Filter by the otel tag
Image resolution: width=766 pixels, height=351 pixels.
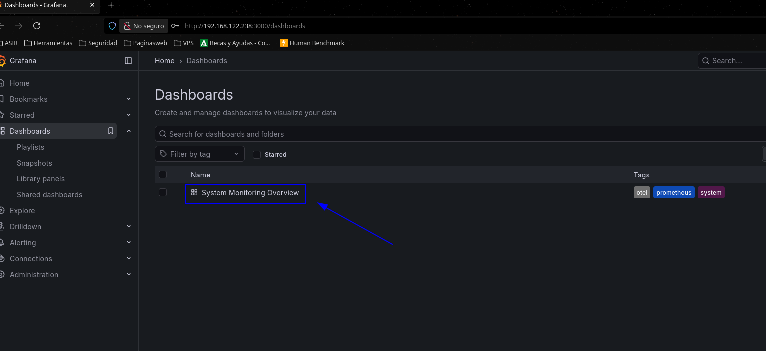click(x=642, y=193)
